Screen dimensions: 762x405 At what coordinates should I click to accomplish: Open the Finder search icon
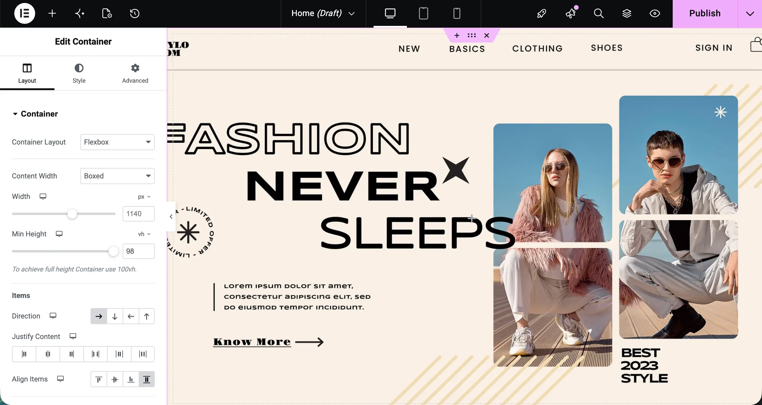pyautogui.click(x=599, y=13)
